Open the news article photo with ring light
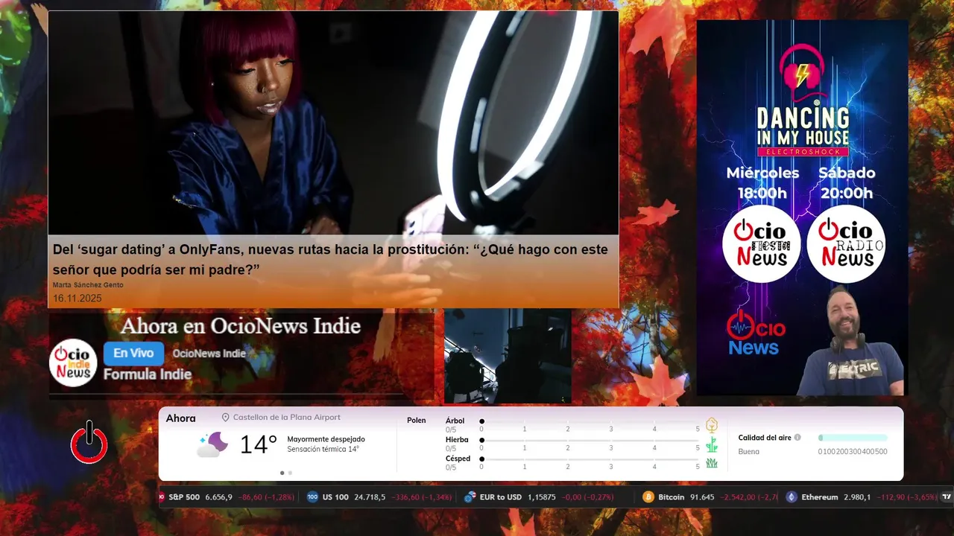The height and width of the screenshot is (536, 954). (333, 123)
